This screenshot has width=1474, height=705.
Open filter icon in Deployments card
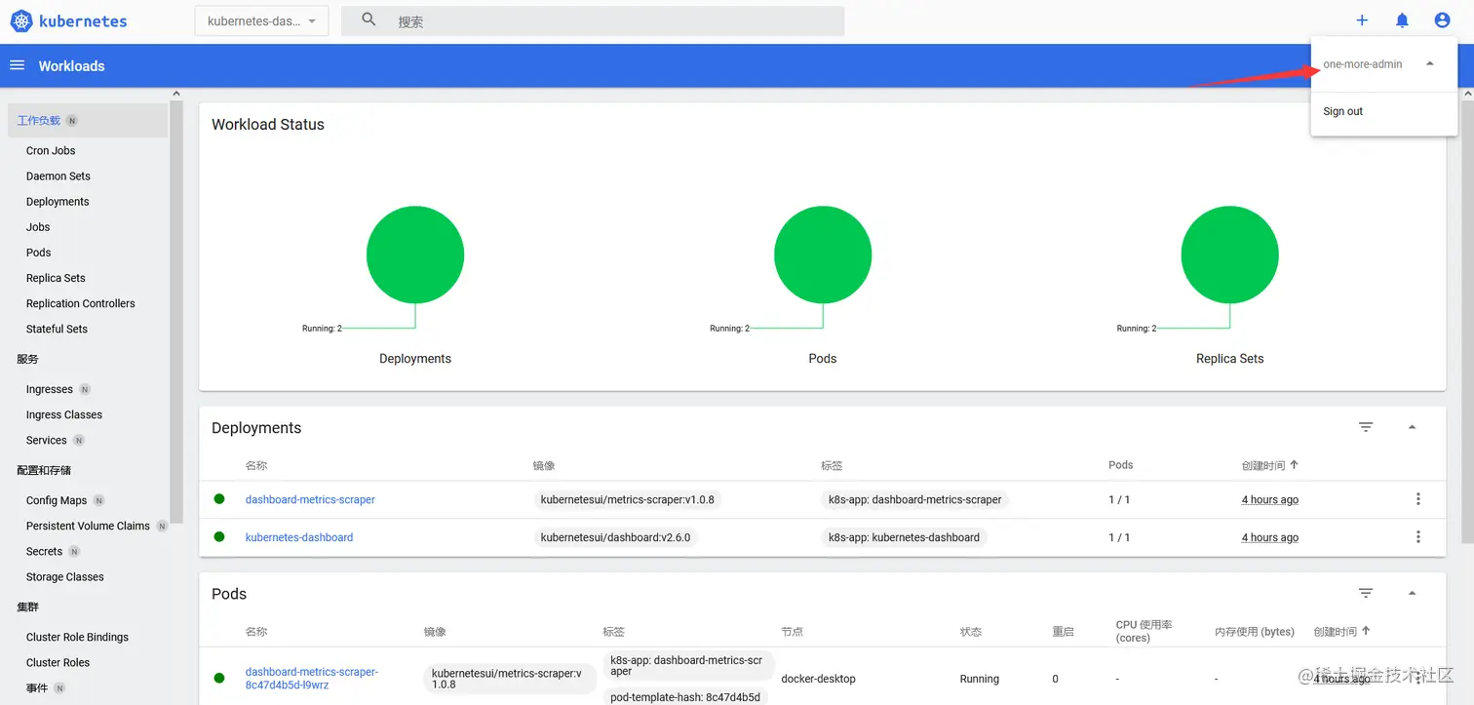[x=1366, y=427]
